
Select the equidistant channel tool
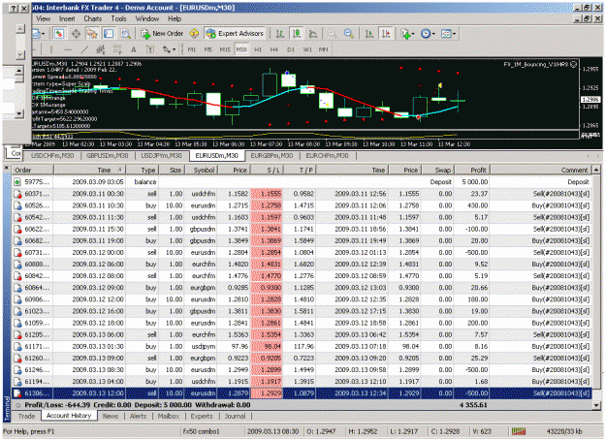tap(101, 49)
